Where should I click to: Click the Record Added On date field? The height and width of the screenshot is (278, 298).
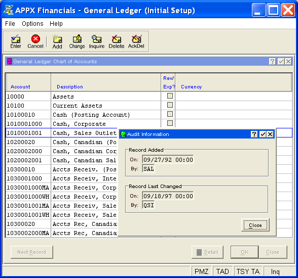tap(168, 160)
